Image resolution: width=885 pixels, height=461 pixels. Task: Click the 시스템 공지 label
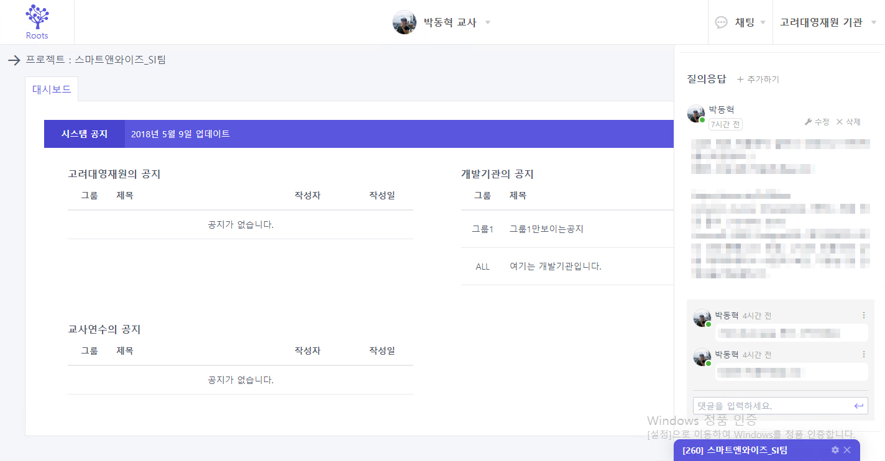[x=85, y=134]
